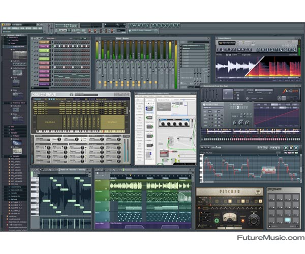Click the selected white note block in Newtone

click(268, 170)
